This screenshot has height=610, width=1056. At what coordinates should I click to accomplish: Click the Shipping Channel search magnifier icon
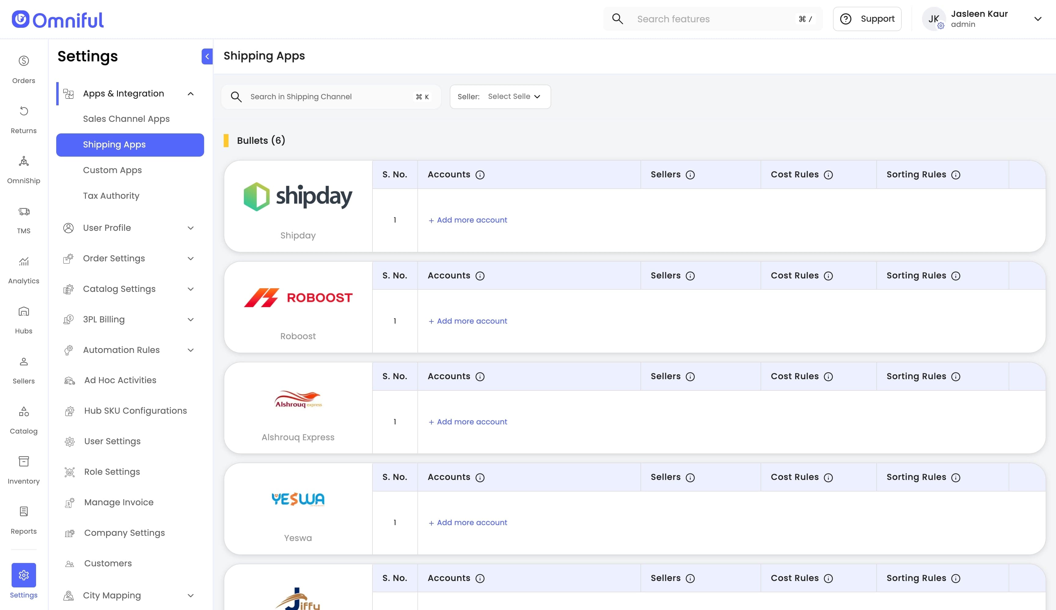[236, 97]
